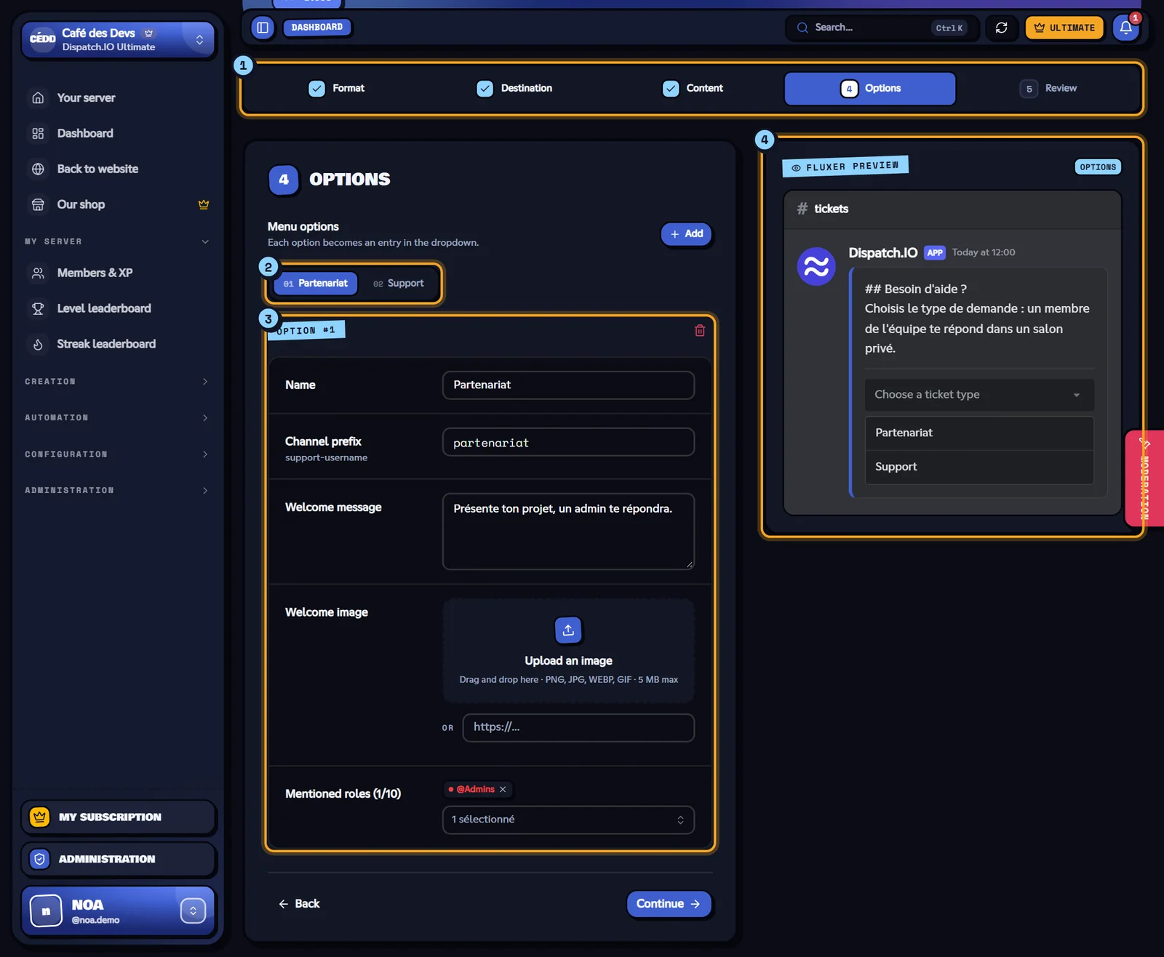Open the NOA account switcher

pyautogui.click(x=193, y=910)
